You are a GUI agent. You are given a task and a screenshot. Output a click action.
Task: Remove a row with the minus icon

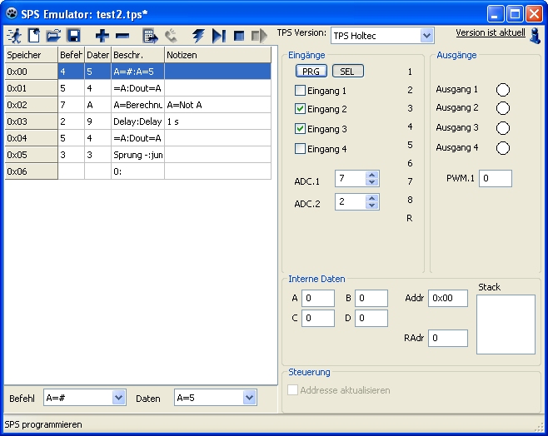(122, 36)
